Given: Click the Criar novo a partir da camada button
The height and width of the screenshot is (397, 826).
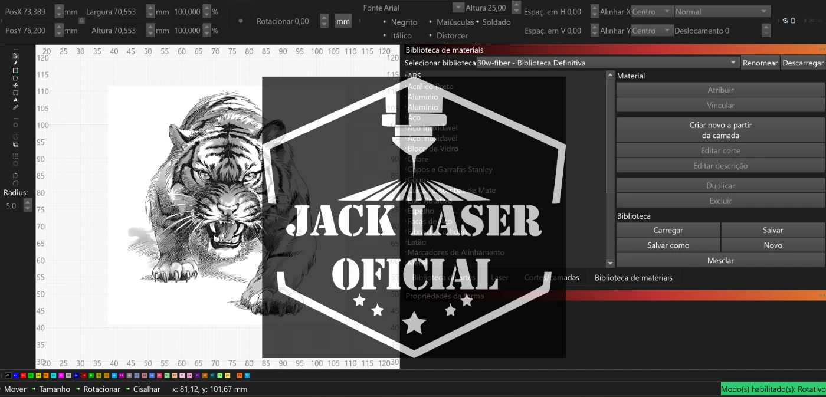Looking at the screenshot, I should coord(720,130).
